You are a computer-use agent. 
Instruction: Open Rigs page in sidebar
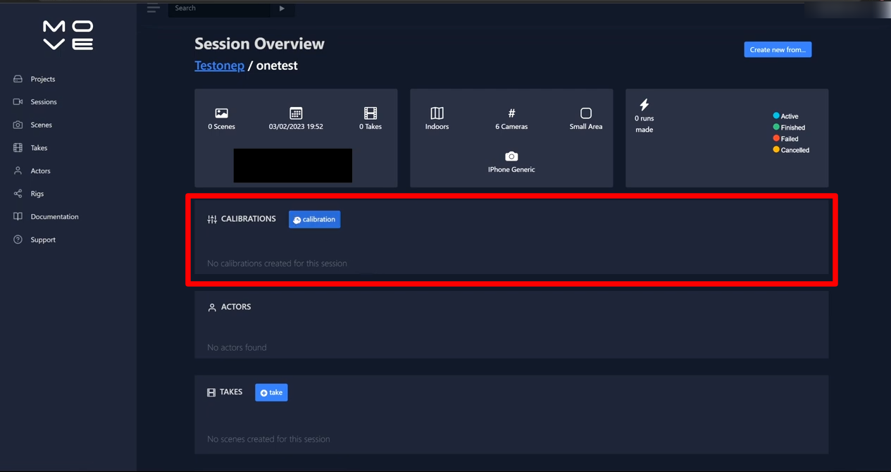pyautogui.click(x=37, y=194)
